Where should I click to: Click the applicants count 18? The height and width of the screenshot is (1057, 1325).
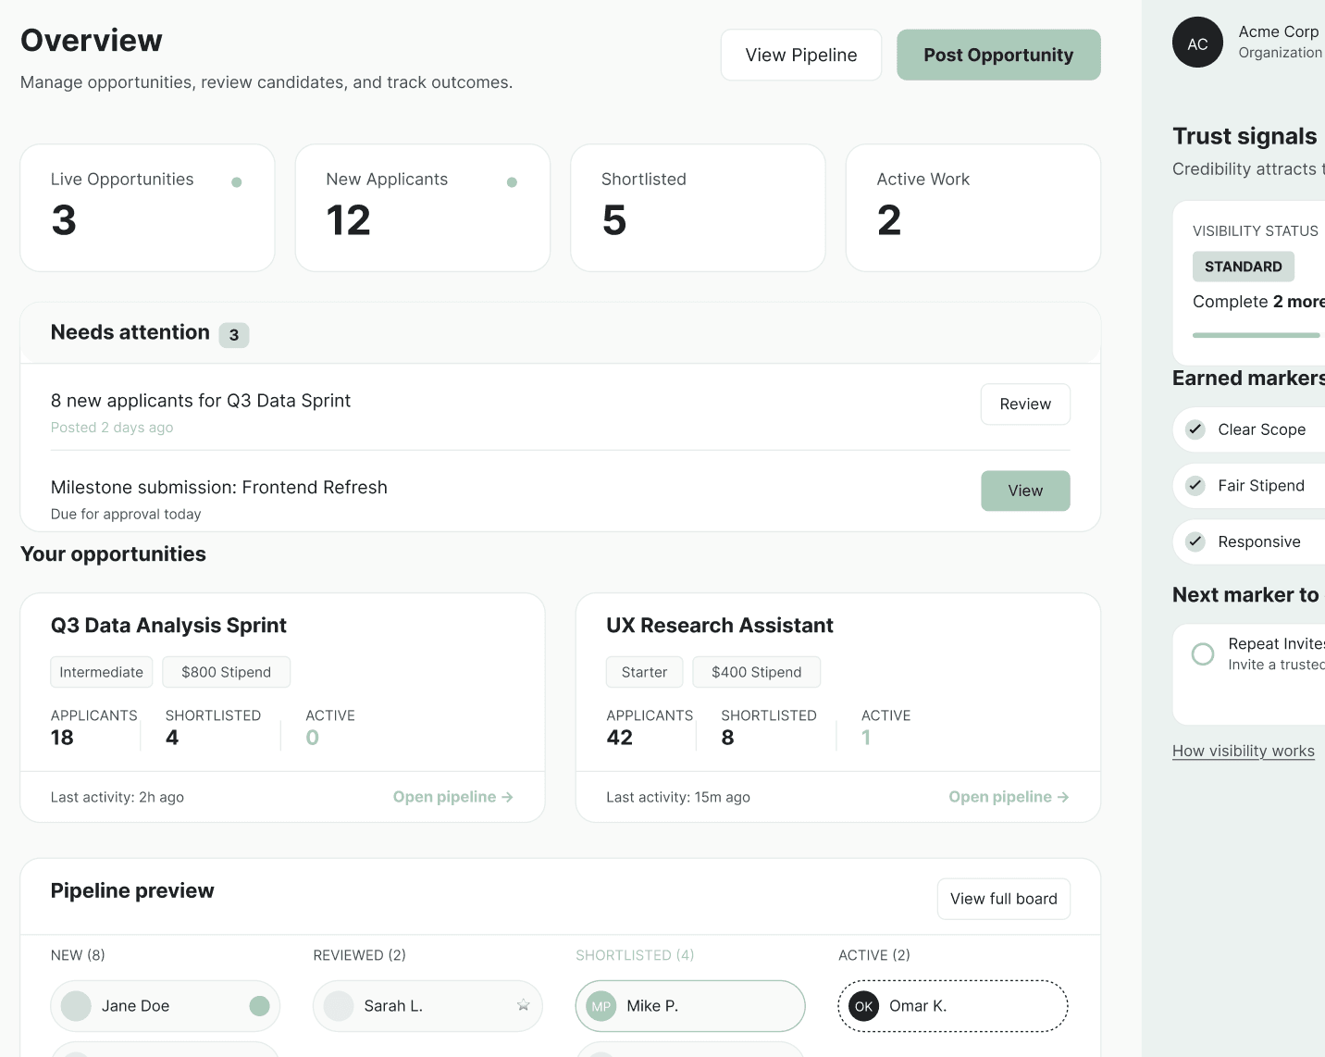tap(62, 738)
